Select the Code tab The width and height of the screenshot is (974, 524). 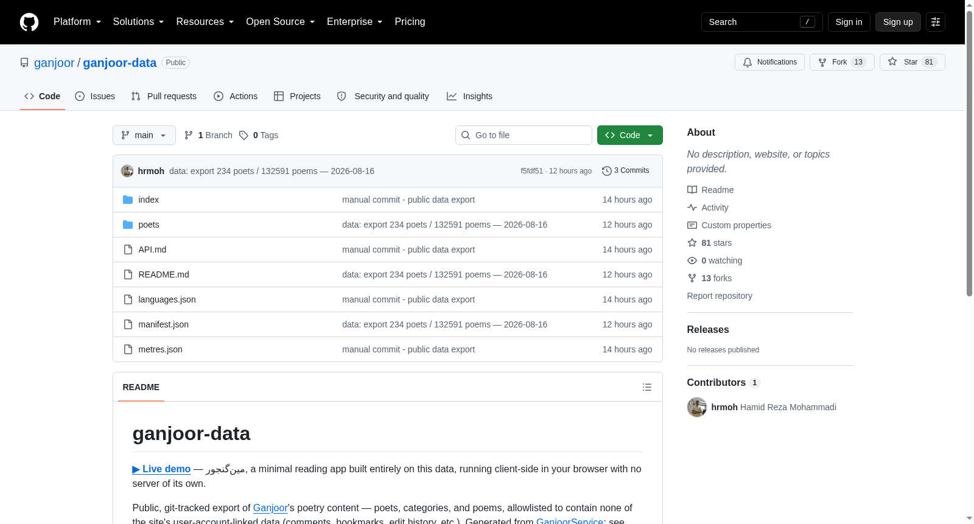[43, 96]
